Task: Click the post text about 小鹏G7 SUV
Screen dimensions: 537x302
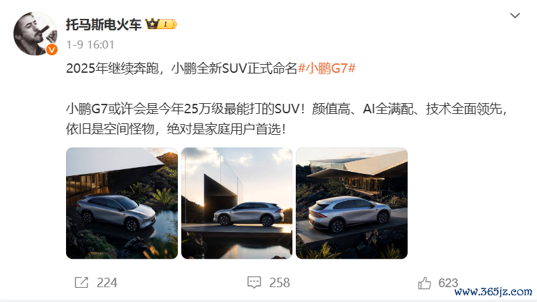Action: point(286,119)
